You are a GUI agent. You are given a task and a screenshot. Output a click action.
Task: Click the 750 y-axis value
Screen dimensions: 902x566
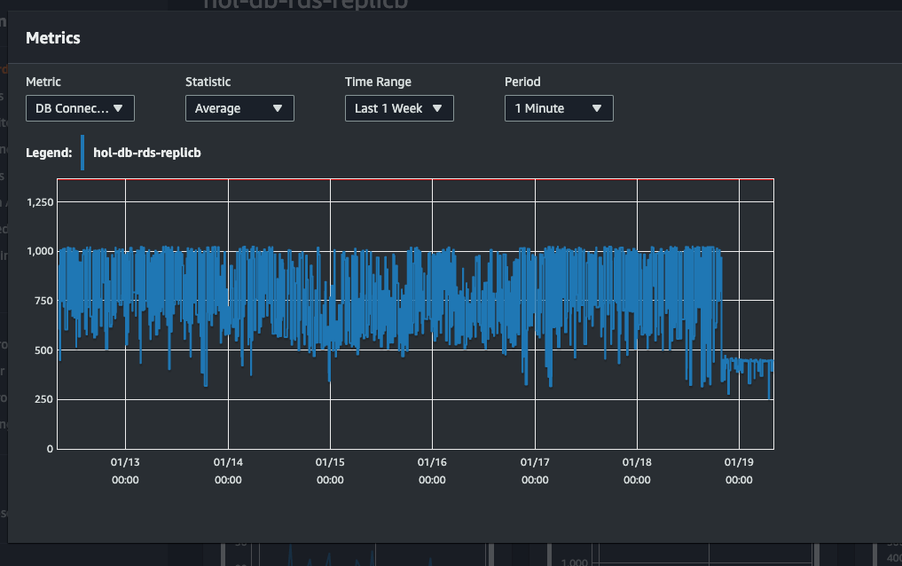click(43, 300)
